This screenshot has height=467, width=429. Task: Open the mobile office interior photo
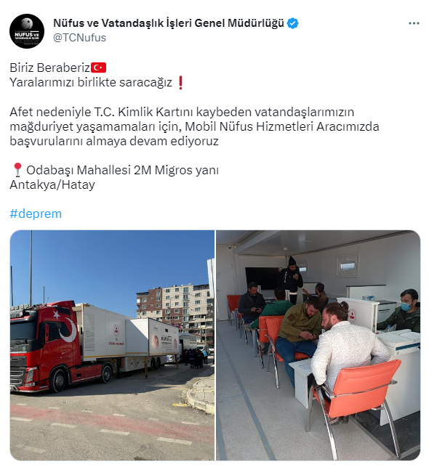pos(318,345)
